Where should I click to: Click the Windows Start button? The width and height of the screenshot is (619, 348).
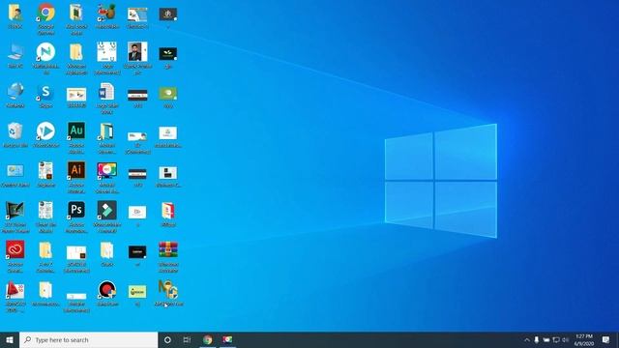pos(10,339)
